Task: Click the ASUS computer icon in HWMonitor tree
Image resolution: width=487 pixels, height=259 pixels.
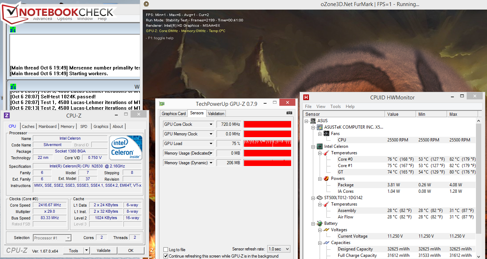Action: (313, 121)
